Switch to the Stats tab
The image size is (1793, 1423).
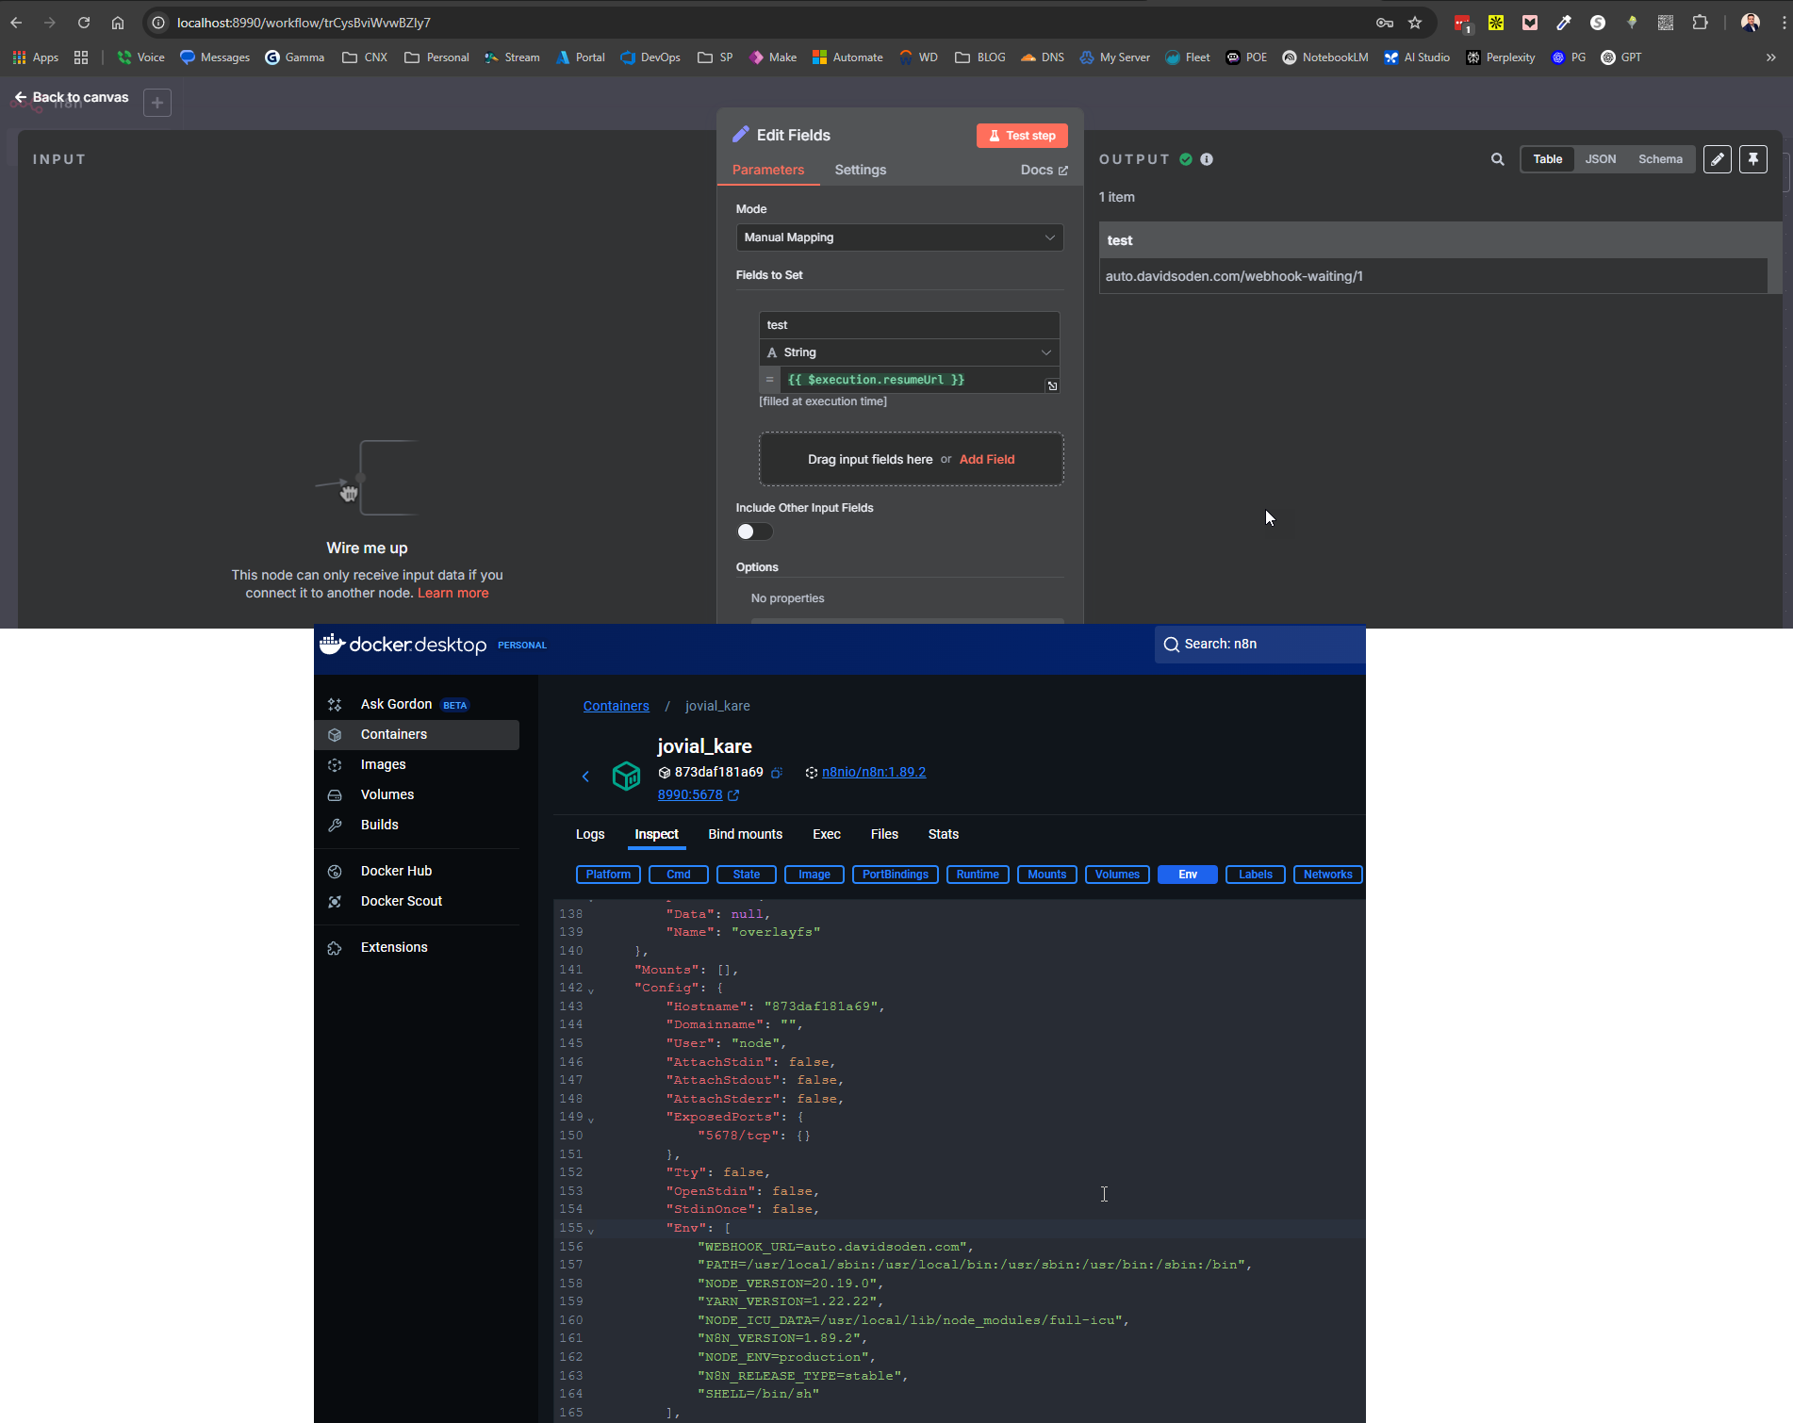(x=943, y=835)
